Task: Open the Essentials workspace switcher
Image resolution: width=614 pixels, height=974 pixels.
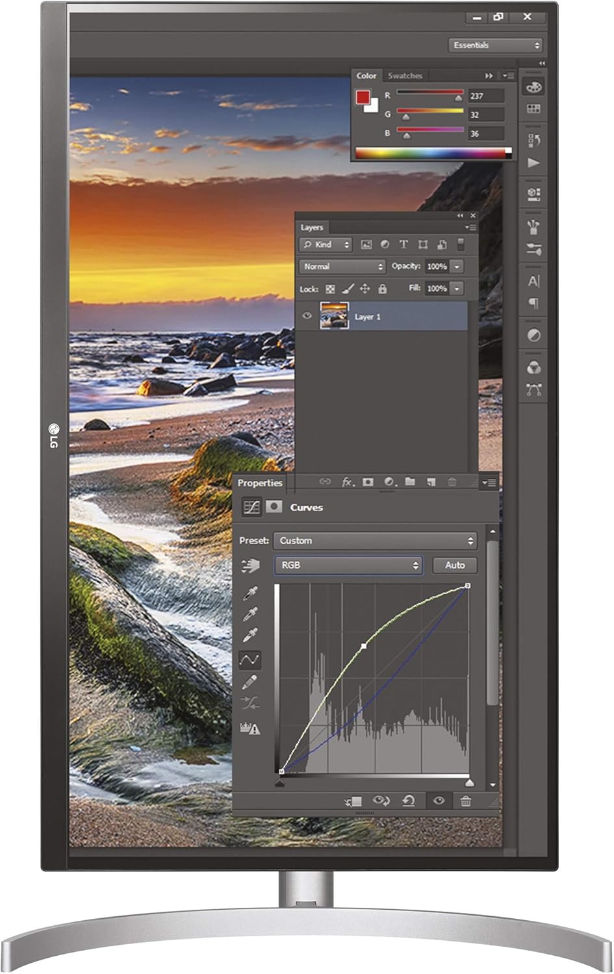Action: click(495, 45)
